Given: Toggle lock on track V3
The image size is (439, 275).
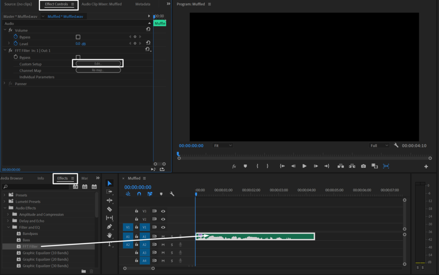Looking at the screenshot, I should [x=137, y=211].
